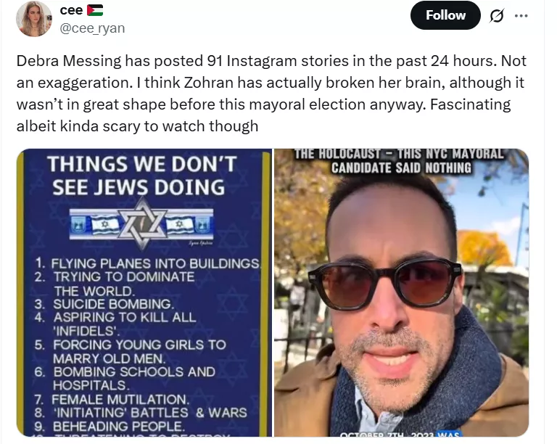Image resolution: width=557 pixels, height=444 pixels.
Task: Open the "Things We Don't See Jews Doing" image
Action: tap(144, 292)
